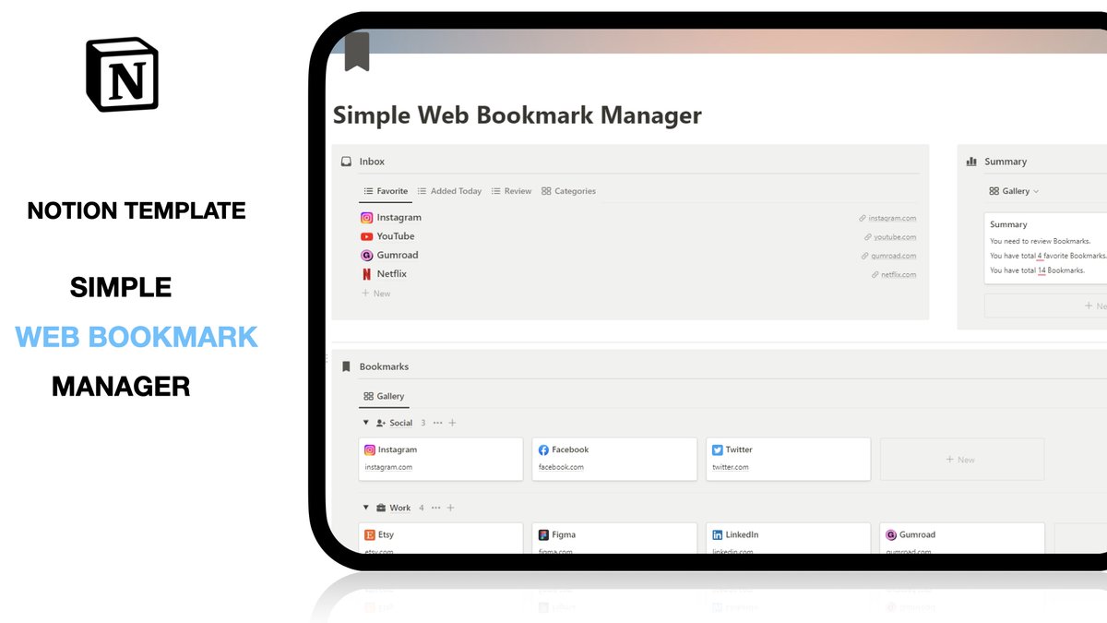This screenshot has width=1107, height=623.
Task: Open the youtube.com link in Inbox
Action: coord(890,237)
